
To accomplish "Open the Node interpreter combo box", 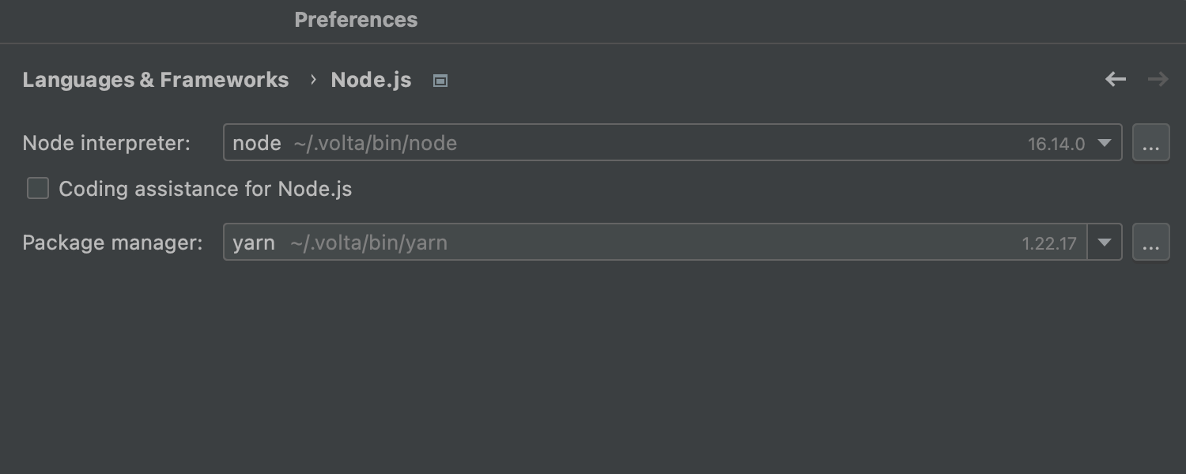I will [x=633, y=143].
